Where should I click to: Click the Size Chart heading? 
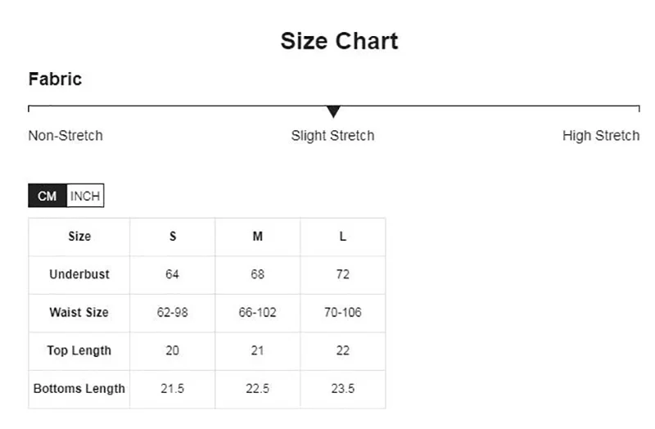[339, 41]
